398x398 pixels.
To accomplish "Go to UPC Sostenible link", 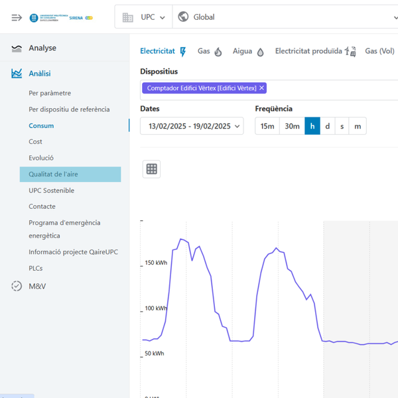I will click(52, 190).
